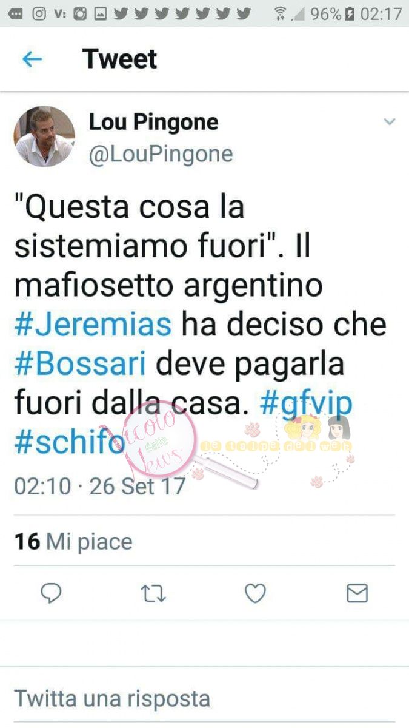Open the @LouPingone handle
This screenshot has width=409, height=728.
161,154
